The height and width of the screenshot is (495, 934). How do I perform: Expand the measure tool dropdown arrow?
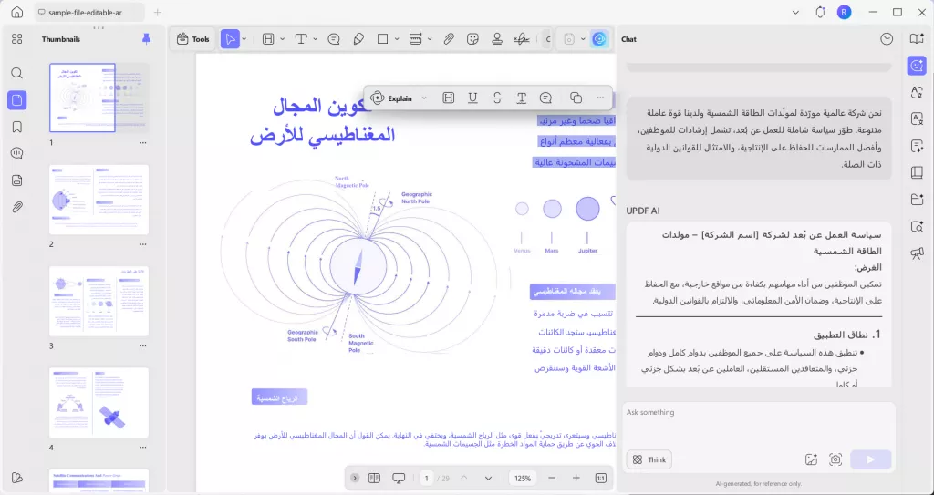430,39
